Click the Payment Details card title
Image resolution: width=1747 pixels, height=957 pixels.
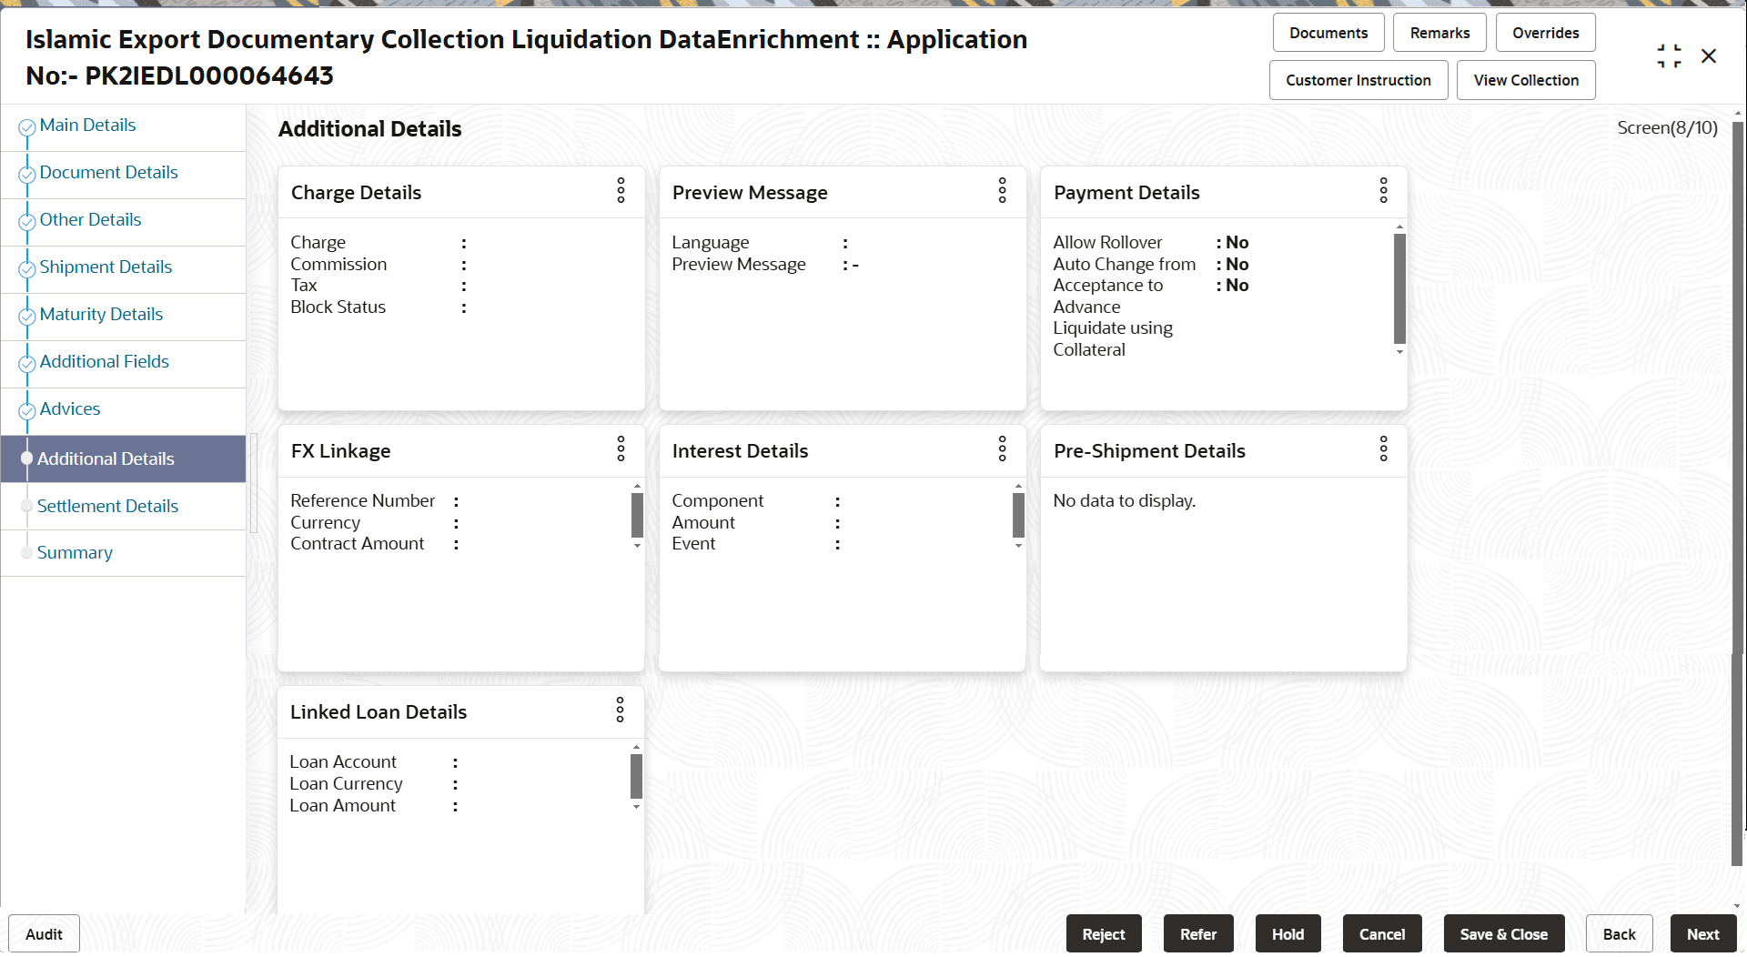[x=1126, y=193]
